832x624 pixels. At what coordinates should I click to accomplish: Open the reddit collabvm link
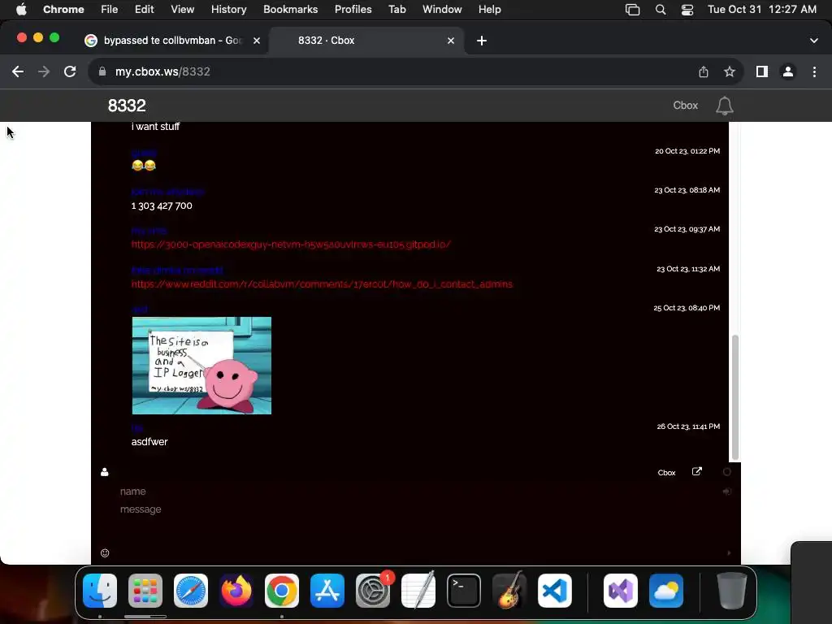click(322, 284)
